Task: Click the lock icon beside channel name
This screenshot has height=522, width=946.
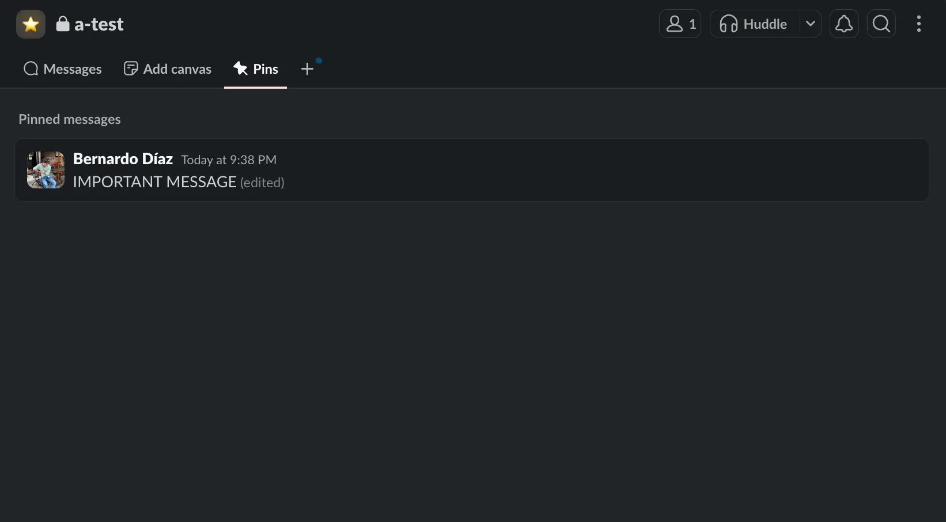Action: 63,24
